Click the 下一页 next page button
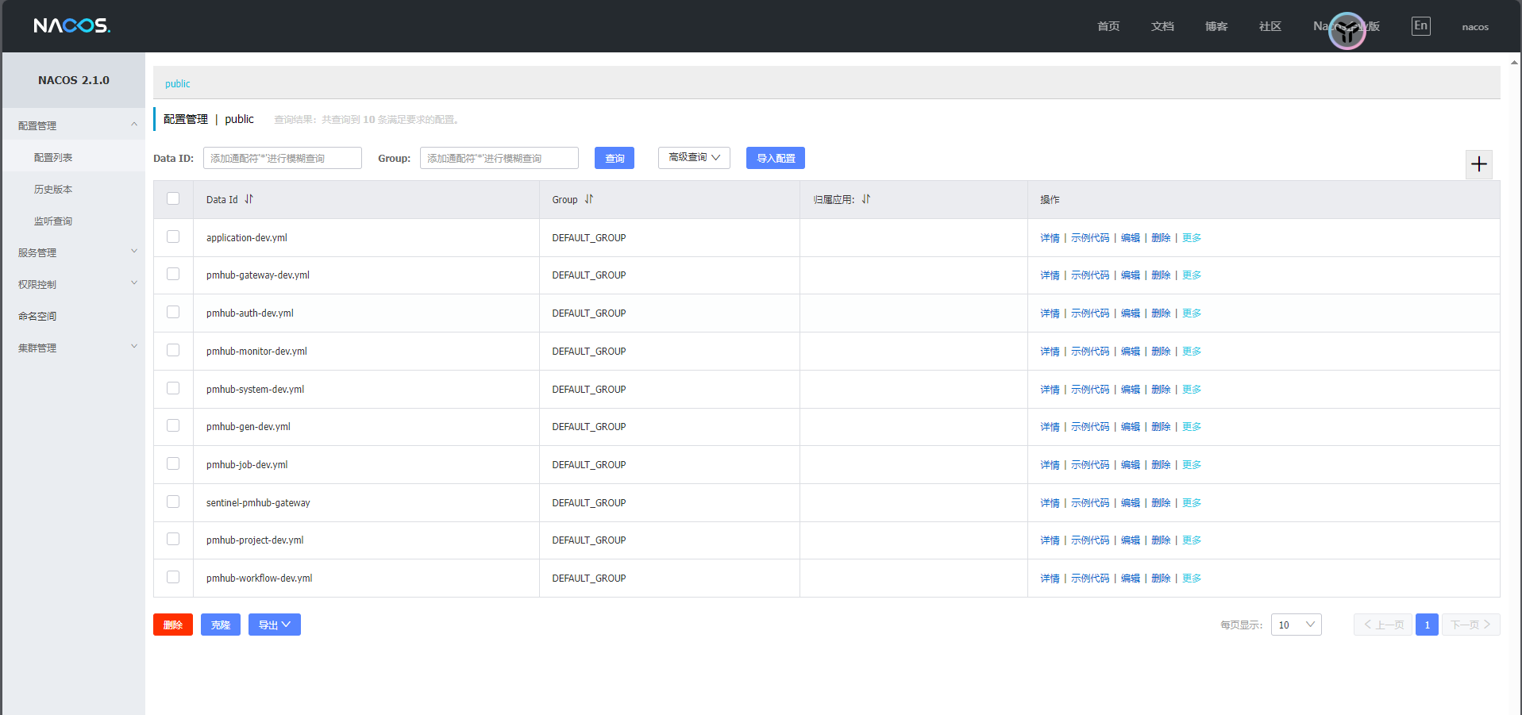The width and height of the screenshot is (1522, 715). 1471,625
